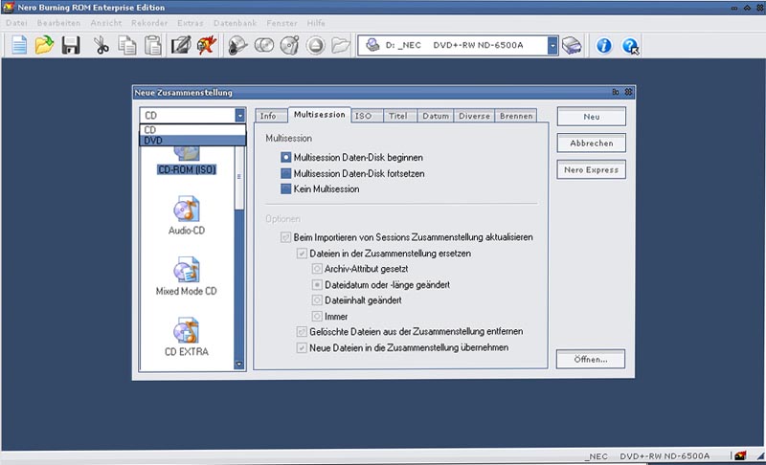The width and height of the screenshot is (766, 465).
Task: Select the Audio-CD compilation type
Action: point(186,215)
